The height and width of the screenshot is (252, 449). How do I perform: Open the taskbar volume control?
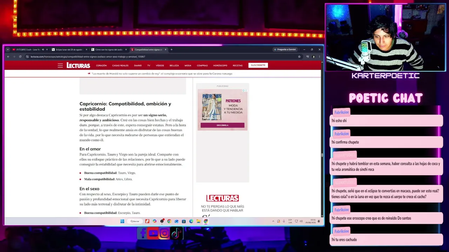click(301, 221)
